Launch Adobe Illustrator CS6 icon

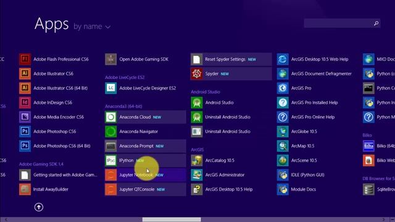[25, 73]
